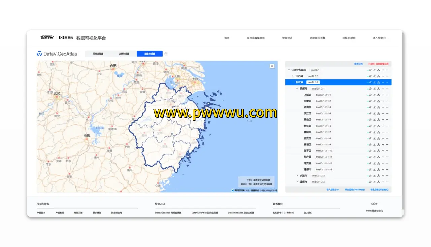Viewport: 431px width, 247px height.
Task: Click the plus icon in the 浙江省 row
Action: pyautogui.click(x=383, y=82)
